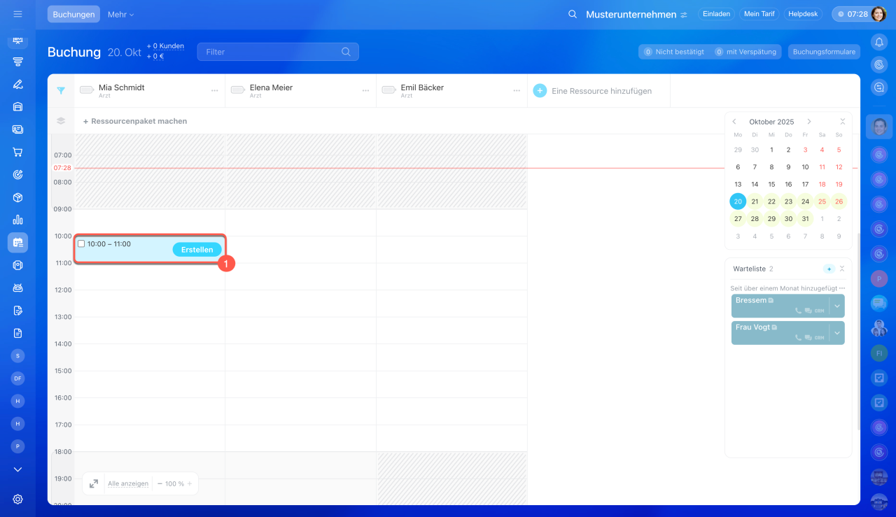The height and width of the screenshot is (517, 896).
Task: Click the search magnifier in top bar
Action: (x=573, y=14)
